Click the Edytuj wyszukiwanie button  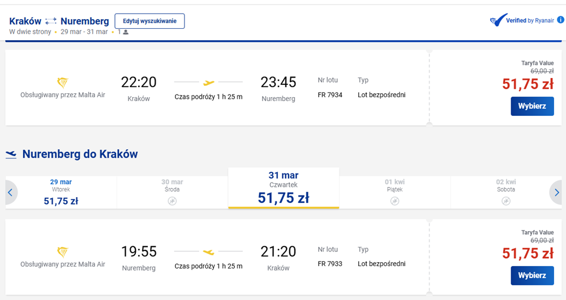click(x=150, y=21)
